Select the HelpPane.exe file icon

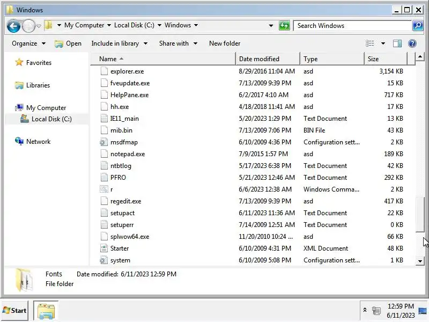[x=104, y=95]
